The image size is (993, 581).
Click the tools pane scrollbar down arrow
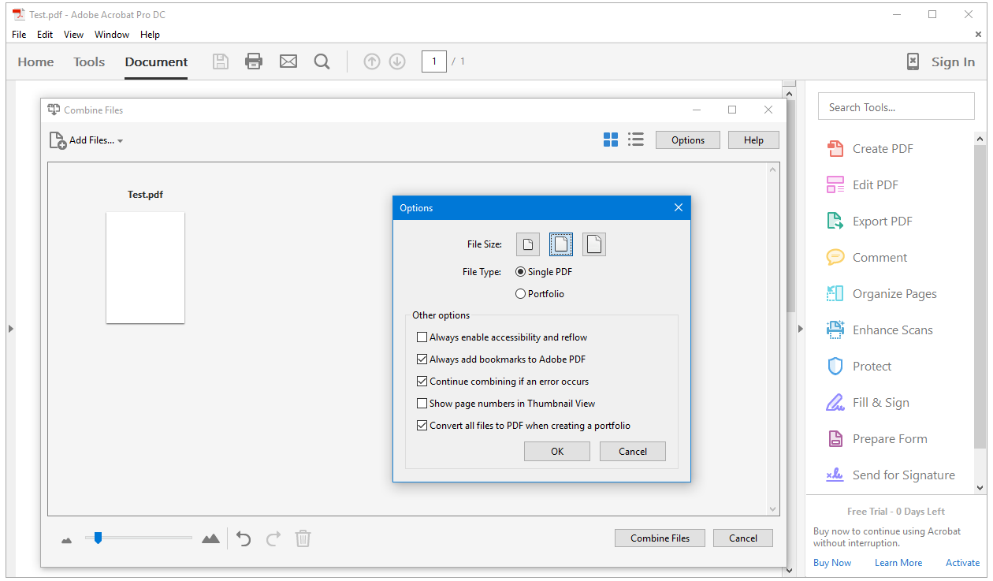pyautogui.click(x=980, y=489)
